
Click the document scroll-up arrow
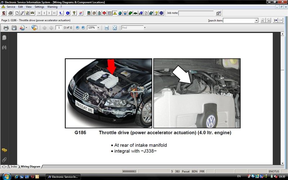point(282,34)
